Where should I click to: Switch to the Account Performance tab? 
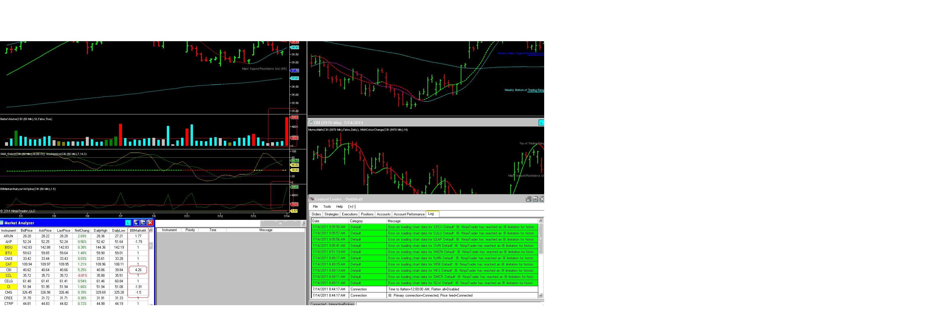(x=409, y=214)
